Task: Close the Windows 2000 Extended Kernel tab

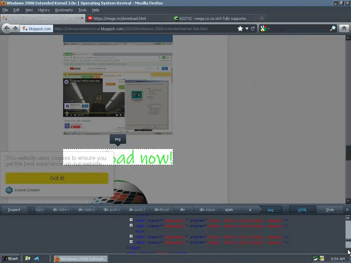Action: pos(82,18)
